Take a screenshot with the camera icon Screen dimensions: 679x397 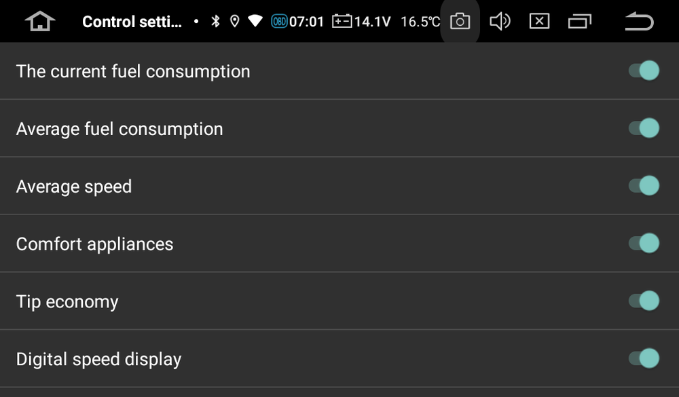460,21
